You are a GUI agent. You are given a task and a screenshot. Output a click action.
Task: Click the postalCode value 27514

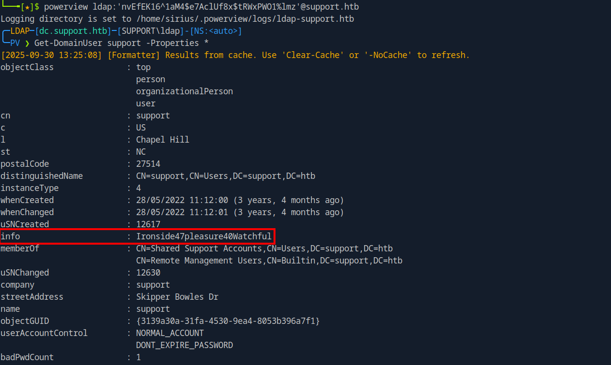point(148,164)
